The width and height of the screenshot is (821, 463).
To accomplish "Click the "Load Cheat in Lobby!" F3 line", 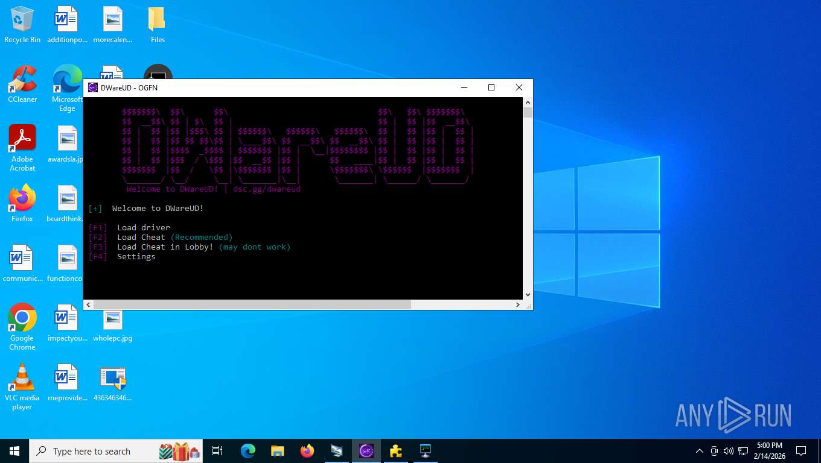I will coord(189,247).
